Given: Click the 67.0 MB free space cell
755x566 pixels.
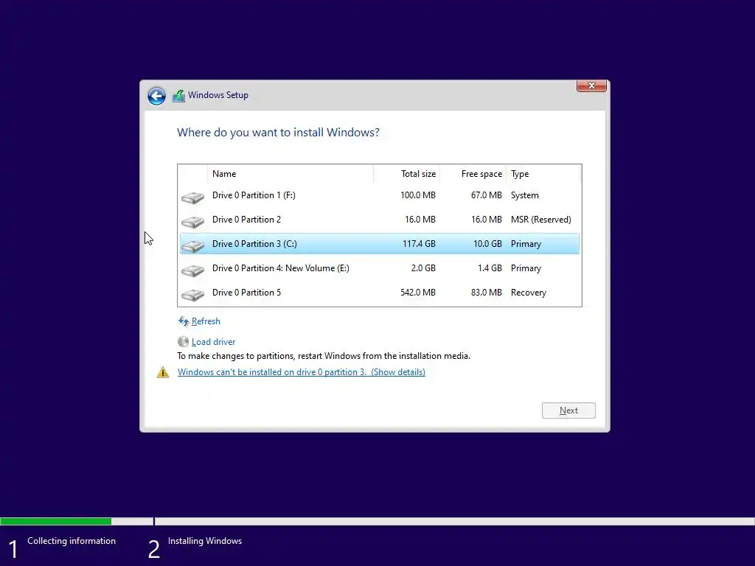Looking at the screenshot, I should pyautogui.click(x=487, y=195).
